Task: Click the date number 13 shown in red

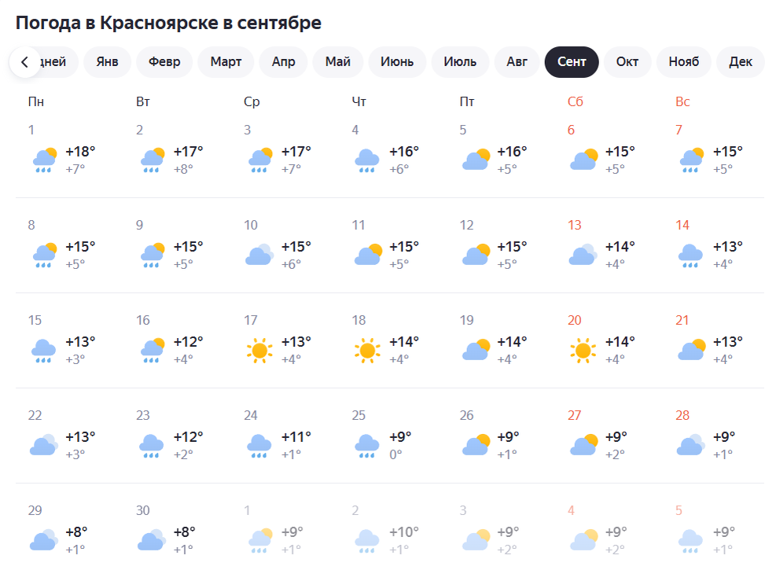Action: point(573,225)
